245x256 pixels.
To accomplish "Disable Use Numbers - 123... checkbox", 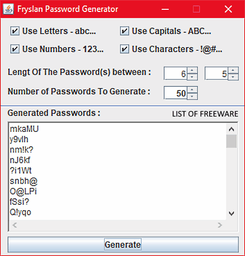I will (15, 49).
